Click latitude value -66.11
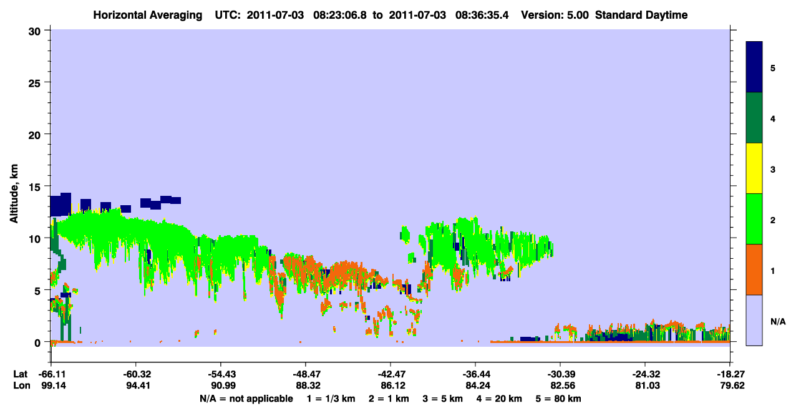The width and height of the screenshot is (811, 416). (51, 374)
